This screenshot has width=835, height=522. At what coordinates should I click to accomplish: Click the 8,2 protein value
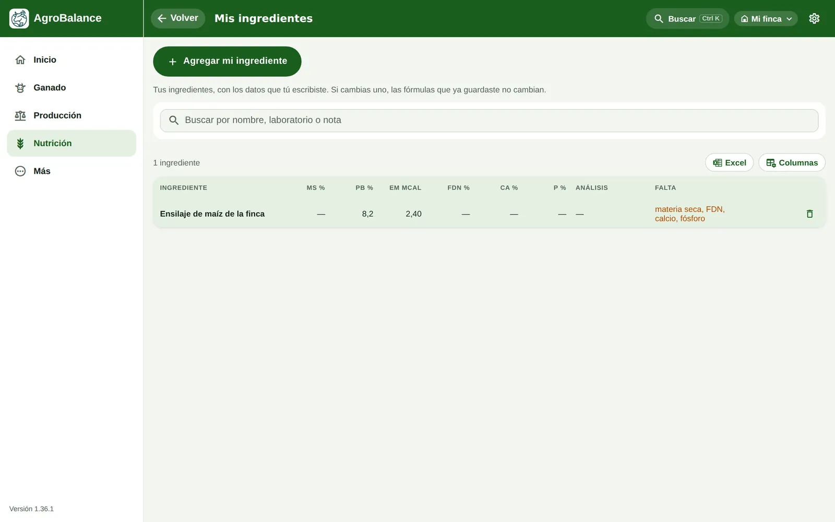pyautogui.click(x=367, y=214)
